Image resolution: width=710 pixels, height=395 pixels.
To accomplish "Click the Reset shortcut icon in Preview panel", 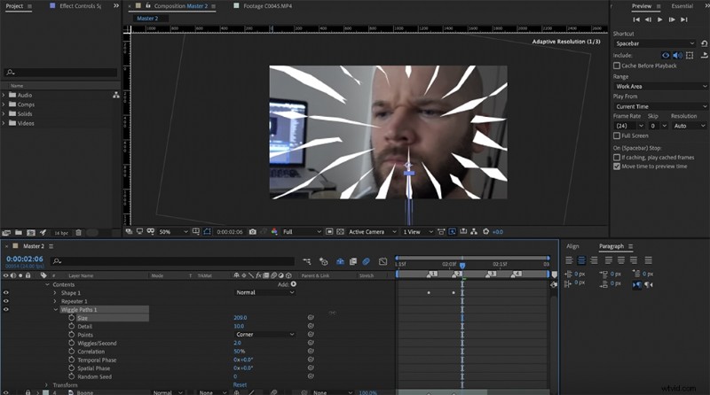I will click(704, 43).
